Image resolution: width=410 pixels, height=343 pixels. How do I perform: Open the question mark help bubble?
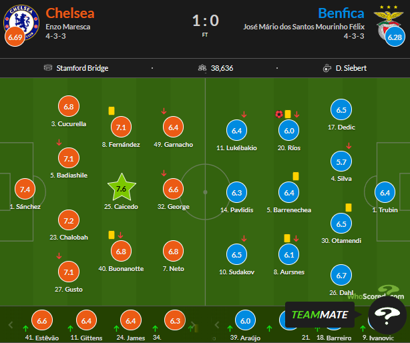[388, 316]
